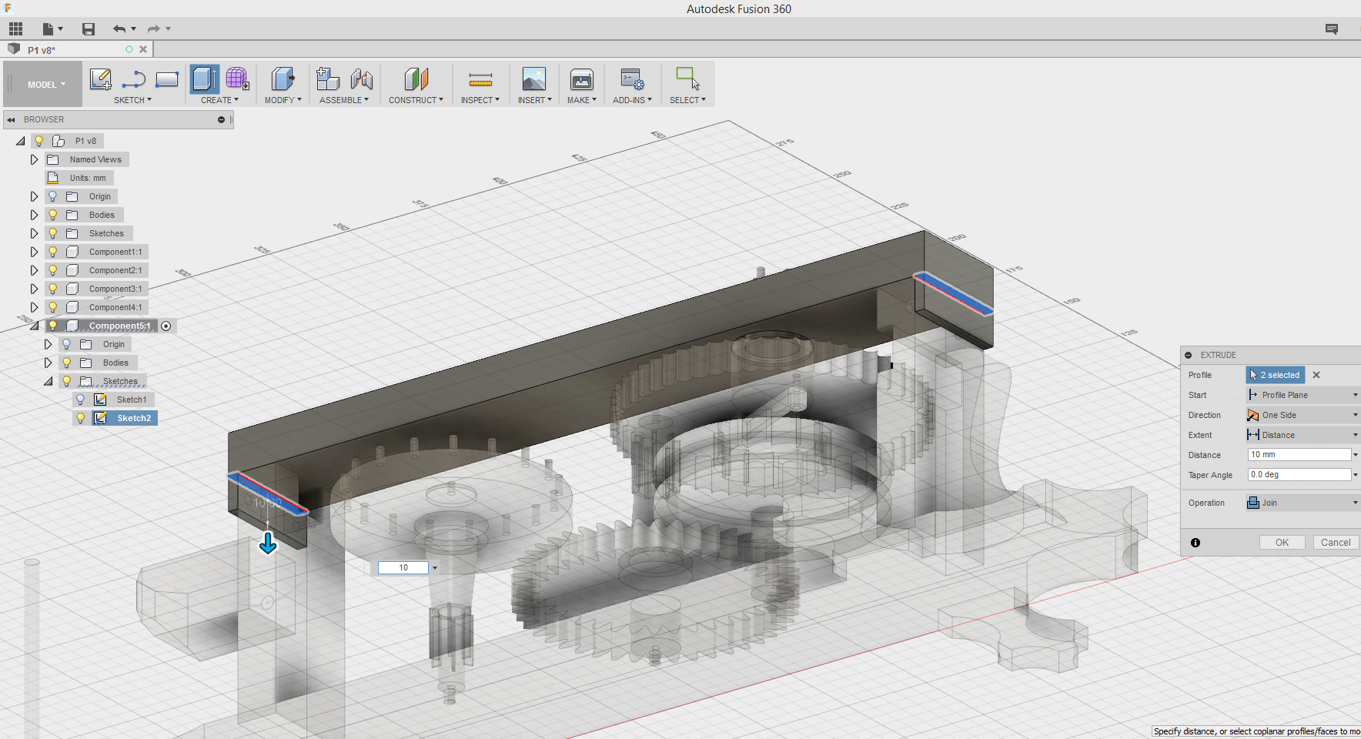Click the on-canvas distance value box
The width and height of the screenshot is (1361, 739).
tap(403, 568)
